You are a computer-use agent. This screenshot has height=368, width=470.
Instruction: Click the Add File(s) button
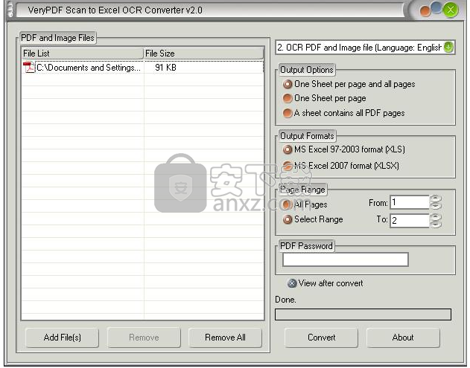click(x=63, y=338)
